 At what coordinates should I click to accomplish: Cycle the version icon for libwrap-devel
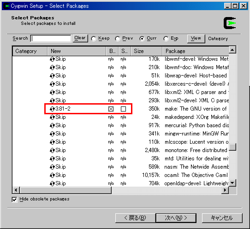52,76
